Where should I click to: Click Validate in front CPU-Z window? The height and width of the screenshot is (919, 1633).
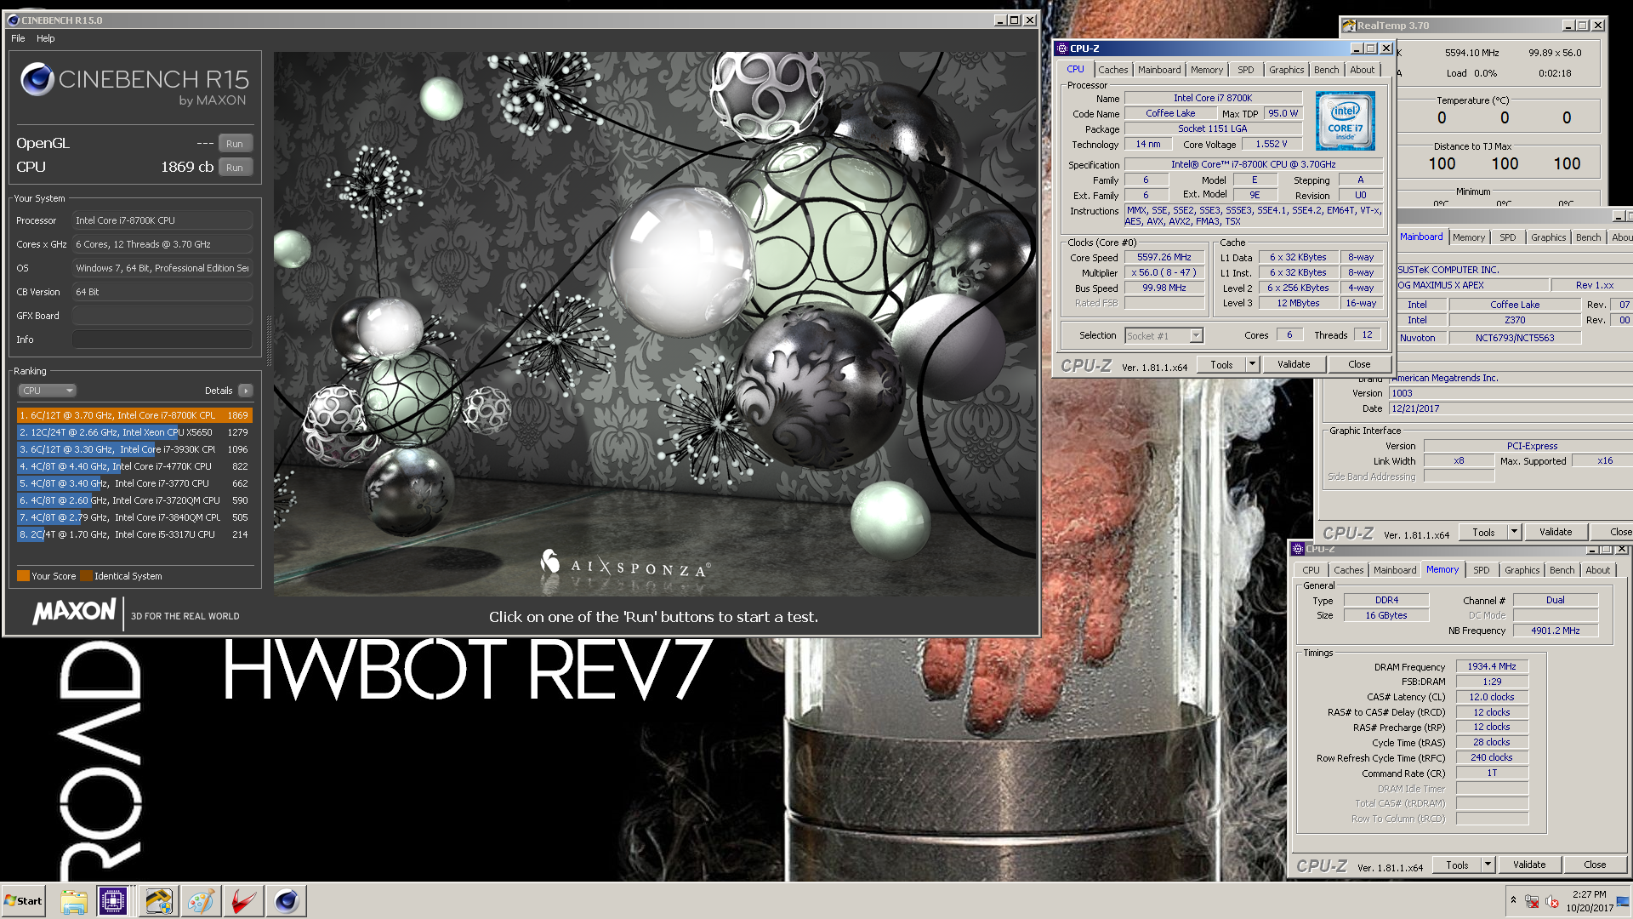1294,364
